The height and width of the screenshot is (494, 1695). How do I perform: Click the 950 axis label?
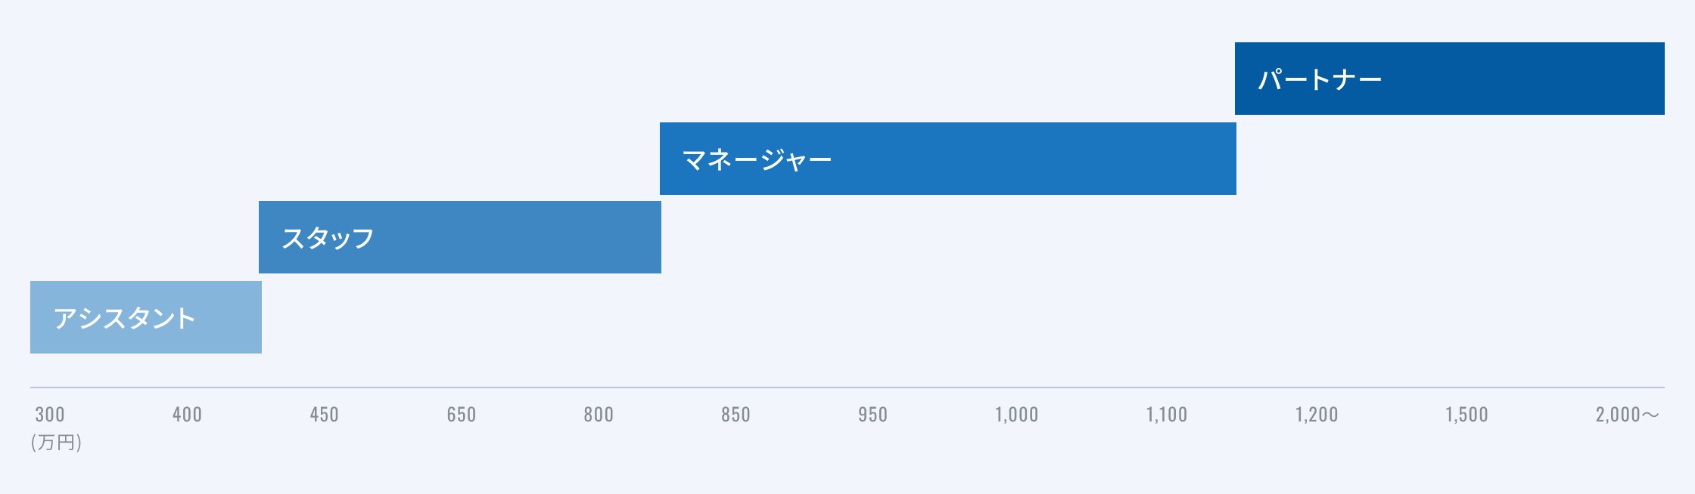[x=872, y=415]
